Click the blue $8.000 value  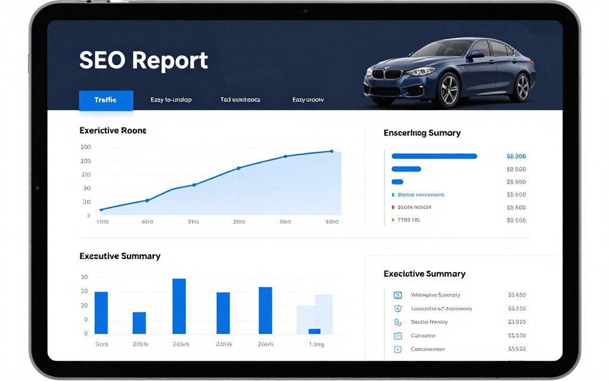pyautogui.click(x=516, y=157)
